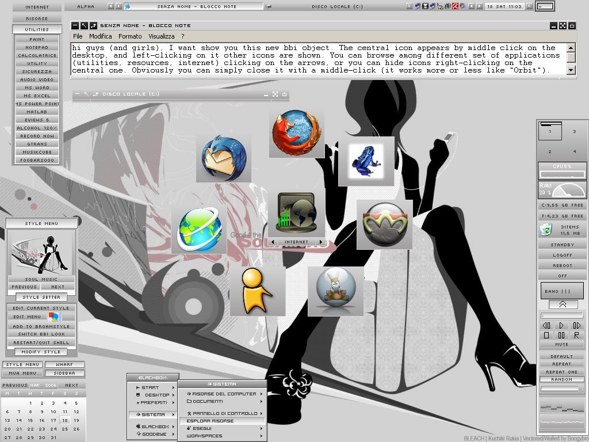Open the File menu in Blocco Note
This screenshot has width=589, height=442.
(x=78, y=36)
